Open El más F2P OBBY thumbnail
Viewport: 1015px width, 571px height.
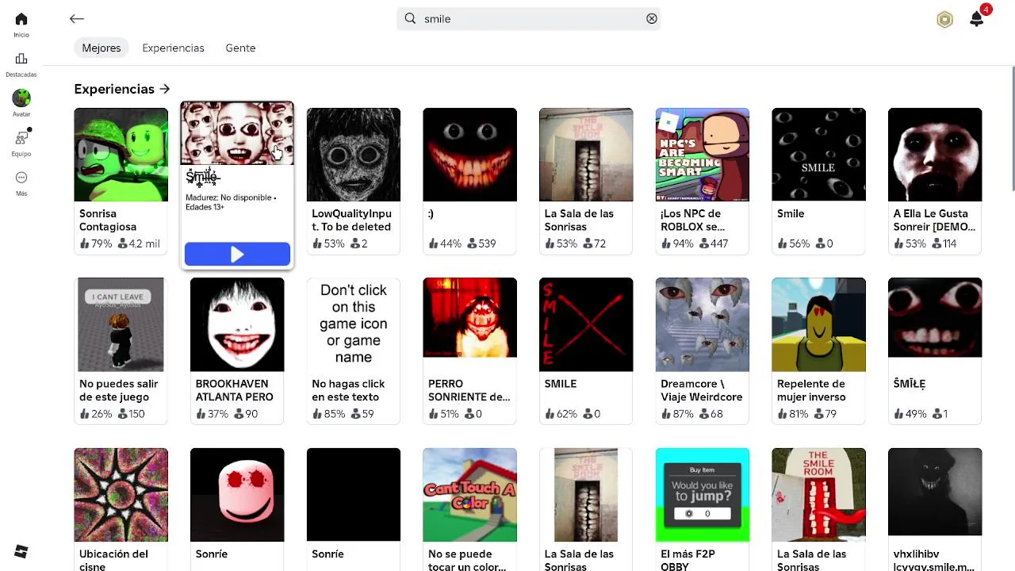click(x=703, y=495)
